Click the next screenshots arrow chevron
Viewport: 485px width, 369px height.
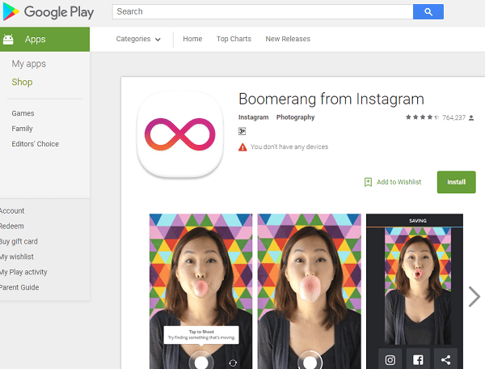tap(474, 296)
